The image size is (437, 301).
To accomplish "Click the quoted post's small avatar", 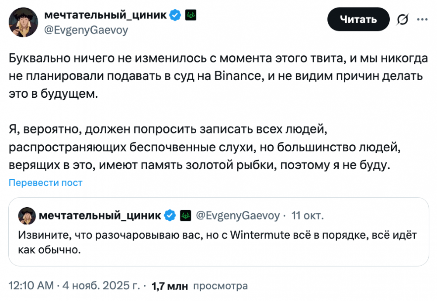I will click(x=27, y=216).
